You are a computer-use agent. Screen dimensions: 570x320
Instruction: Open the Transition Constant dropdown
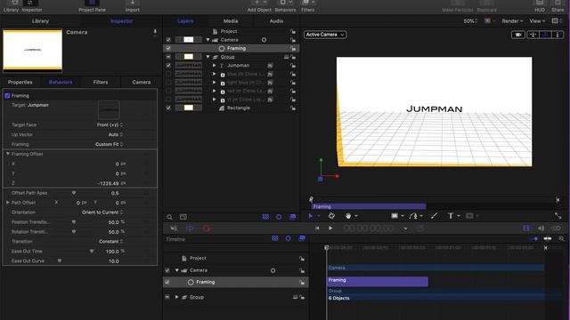[111, 241]
